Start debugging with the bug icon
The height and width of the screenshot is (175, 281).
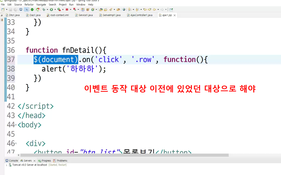44,9
